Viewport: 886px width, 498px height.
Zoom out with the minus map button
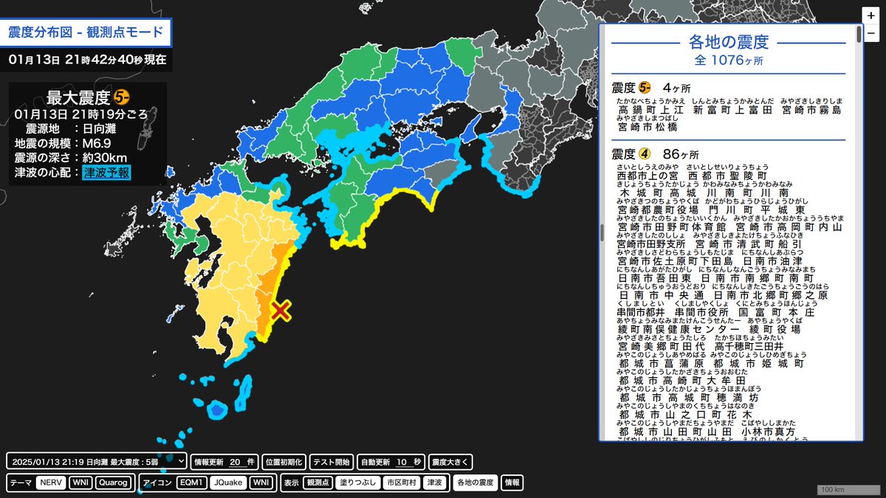[x=870, y=34]
